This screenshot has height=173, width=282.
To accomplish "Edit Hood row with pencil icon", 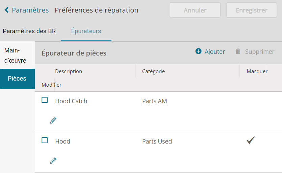I will [53, 161].
